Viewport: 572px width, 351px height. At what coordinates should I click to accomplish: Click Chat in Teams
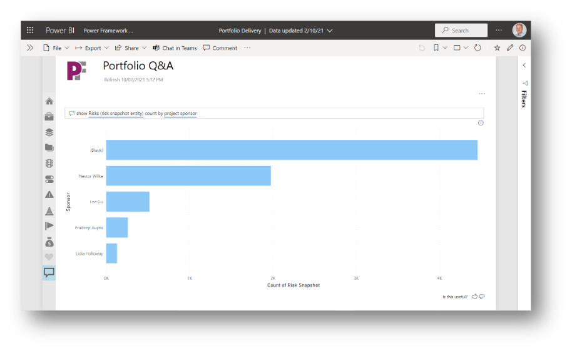point(175,47)
